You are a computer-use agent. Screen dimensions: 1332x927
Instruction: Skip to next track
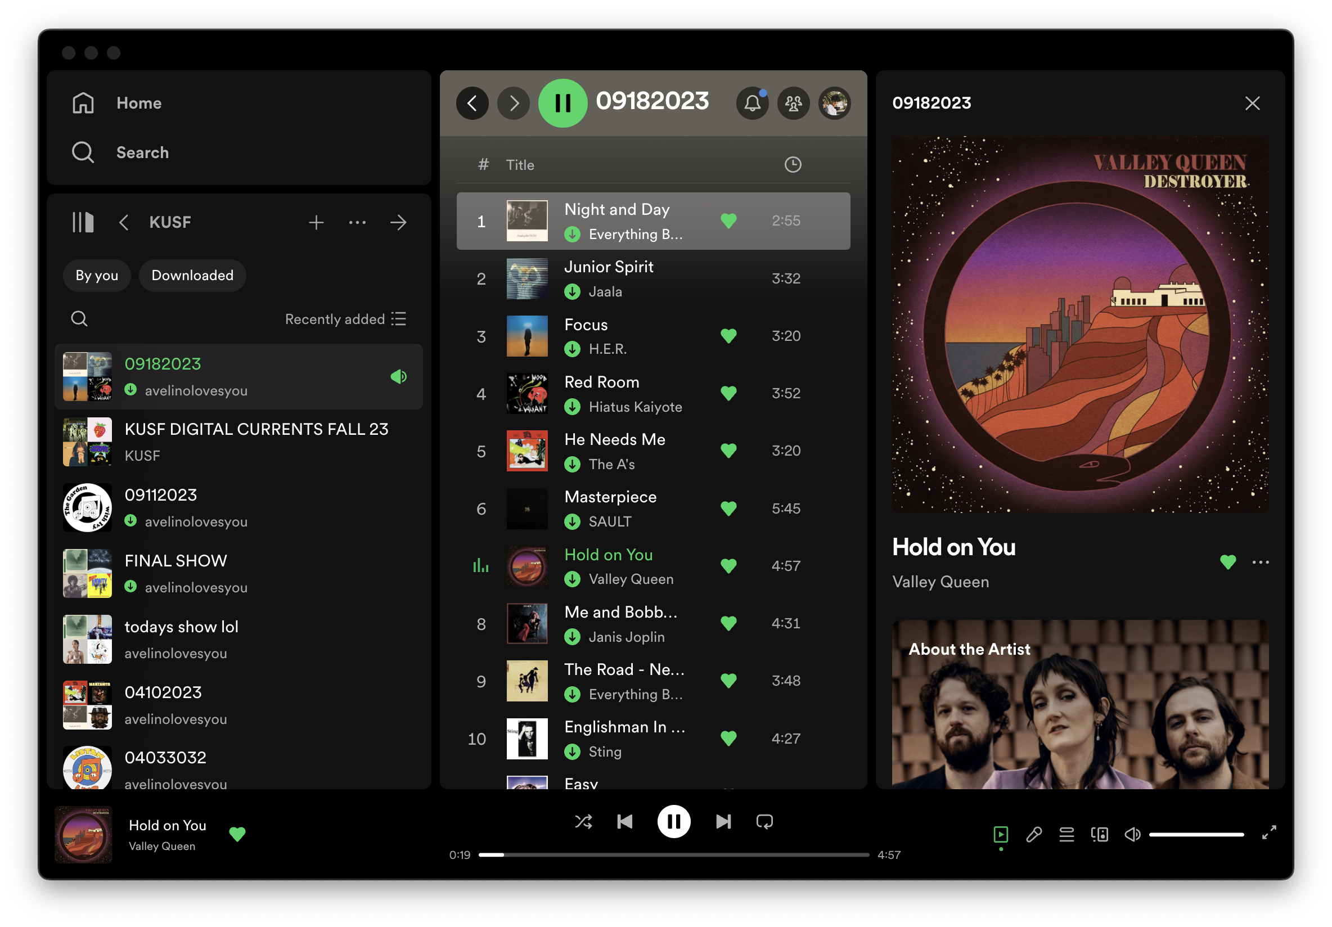723,821
